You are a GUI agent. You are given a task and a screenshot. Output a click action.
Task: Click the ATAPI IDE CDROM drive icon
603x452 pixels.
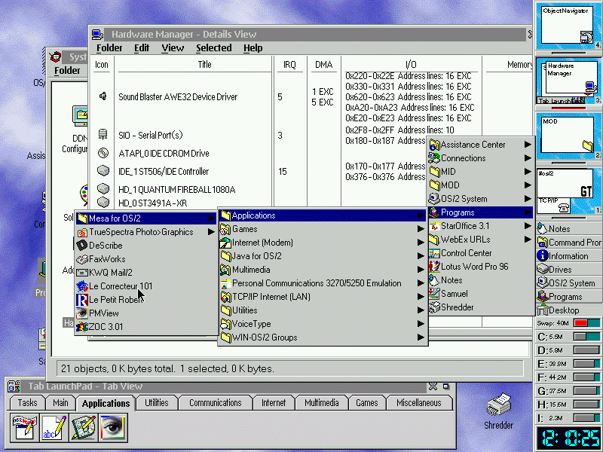click(103, 153)
